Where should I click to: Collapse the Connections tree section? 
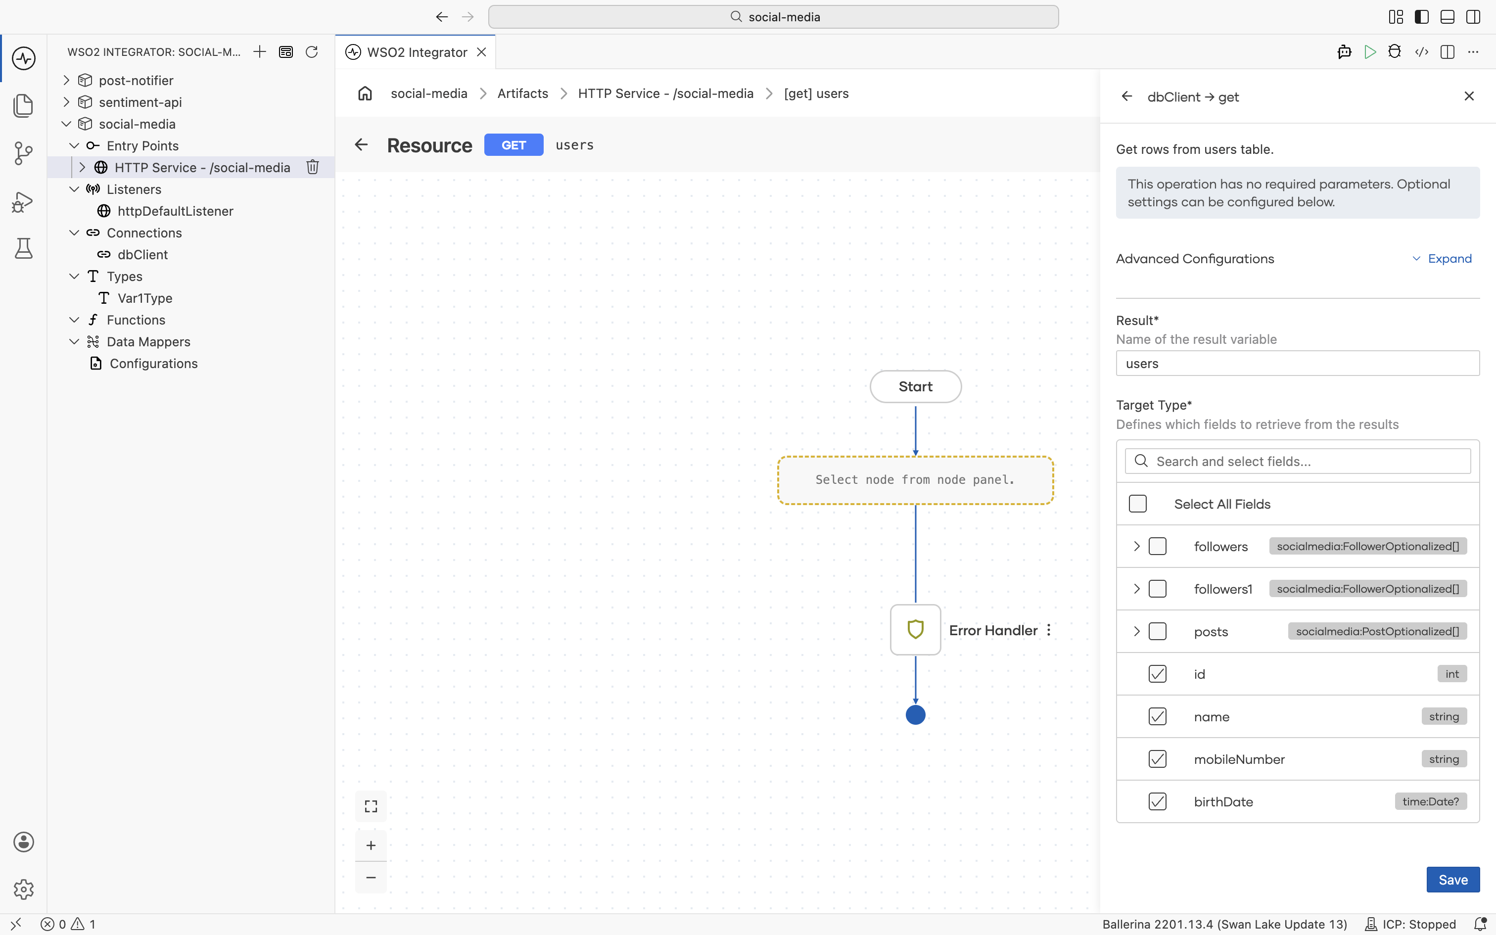[74, 233]
